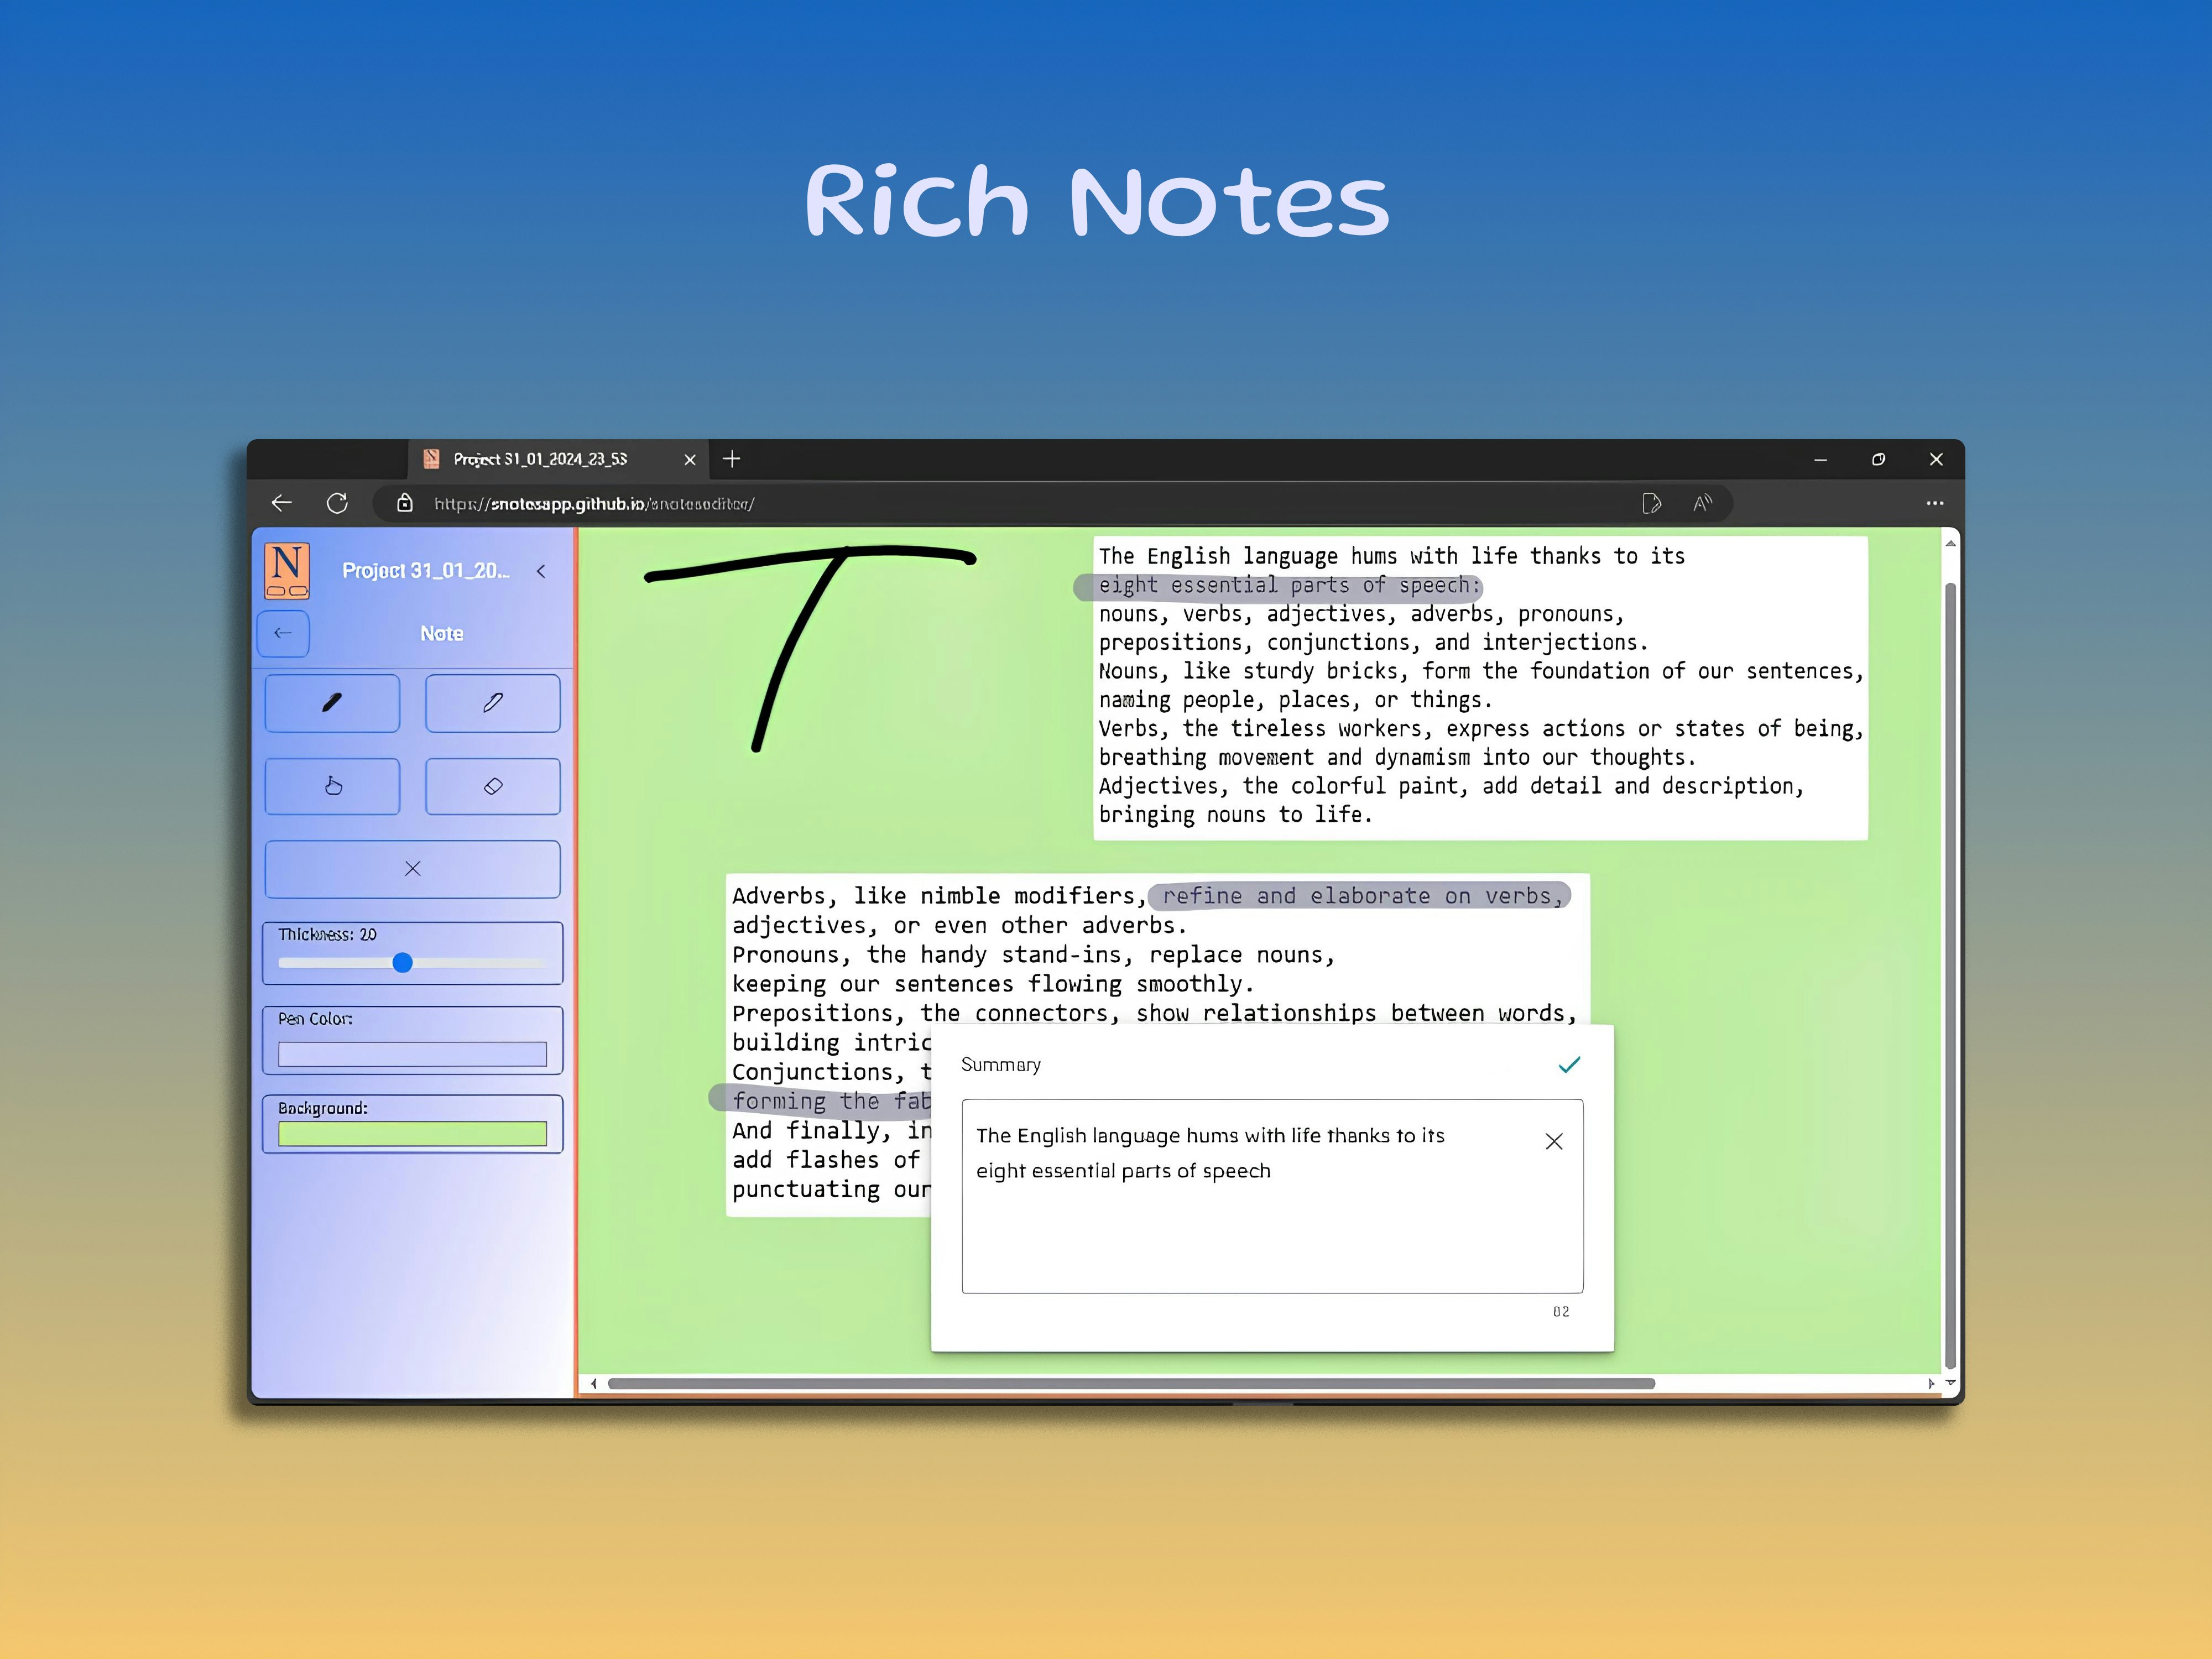Click the Thickness slider handle
The width and height of the screenshot is (2212, 1659).
402,963
